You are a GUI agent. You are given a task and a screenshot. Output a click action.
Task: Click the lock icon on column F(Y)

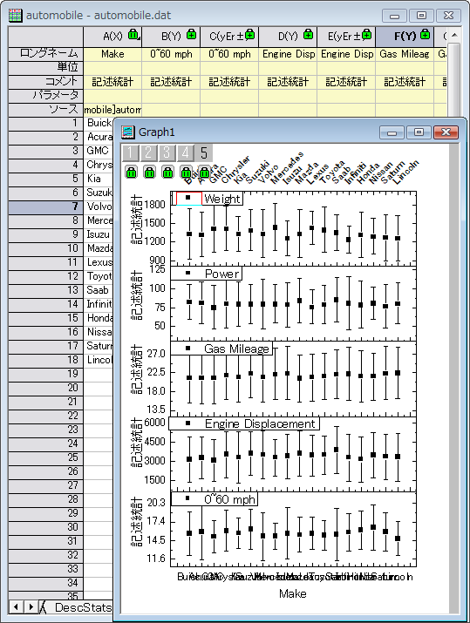425,35
